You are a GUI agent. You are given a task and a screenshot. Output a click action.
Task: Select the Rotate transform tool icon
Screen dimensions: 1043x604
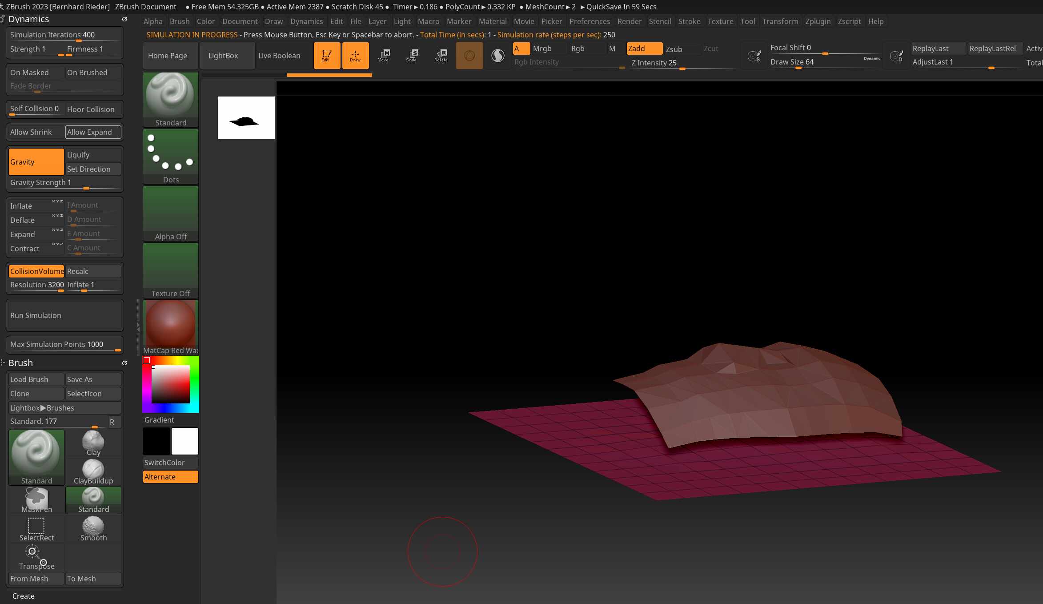441,56
